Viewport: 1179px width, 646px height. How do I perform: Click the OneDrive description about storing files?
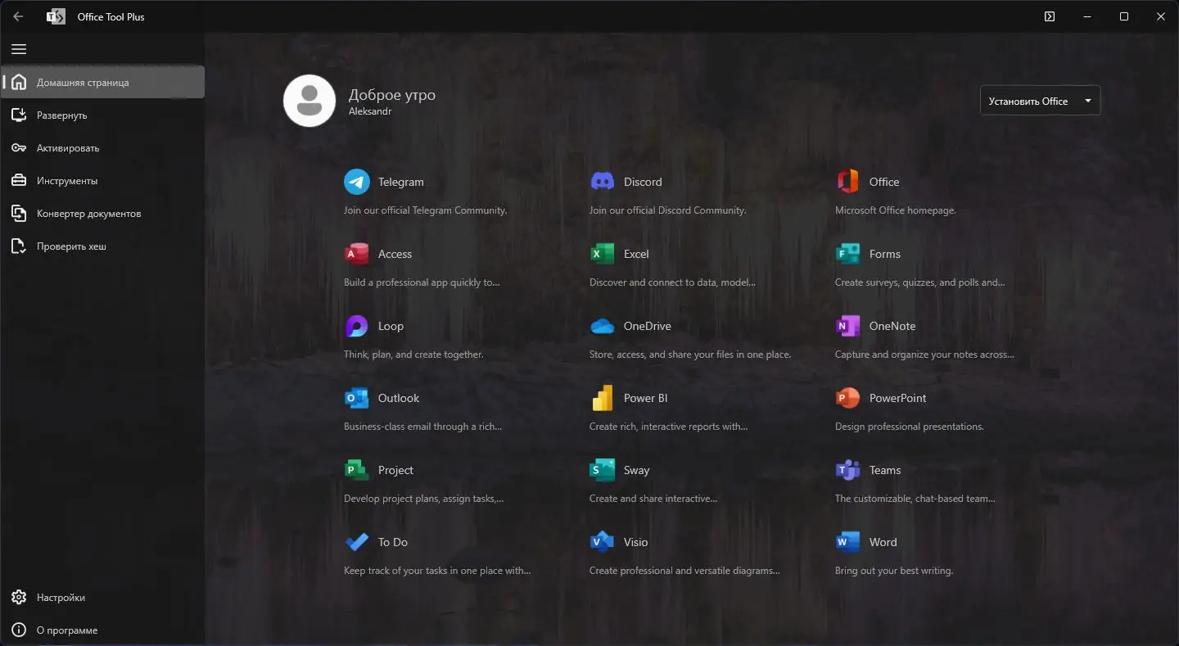[690, 355]
